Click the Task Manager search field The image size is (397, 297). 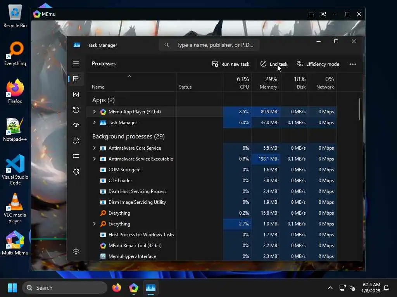[209, 45]
